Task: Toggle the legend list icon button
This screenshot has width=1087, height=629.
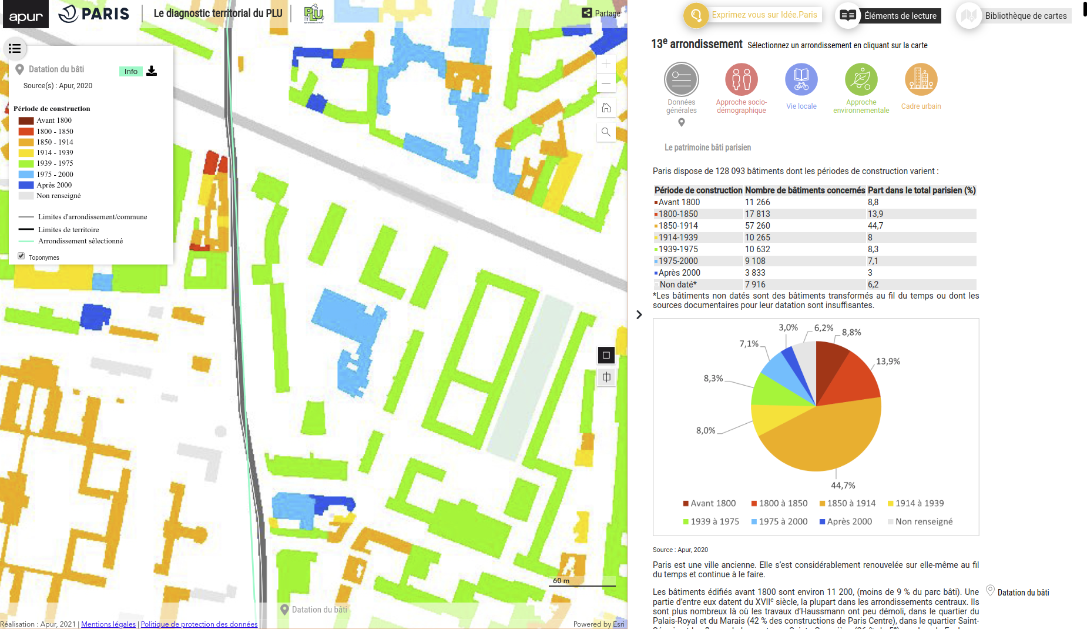Action: 15,49
